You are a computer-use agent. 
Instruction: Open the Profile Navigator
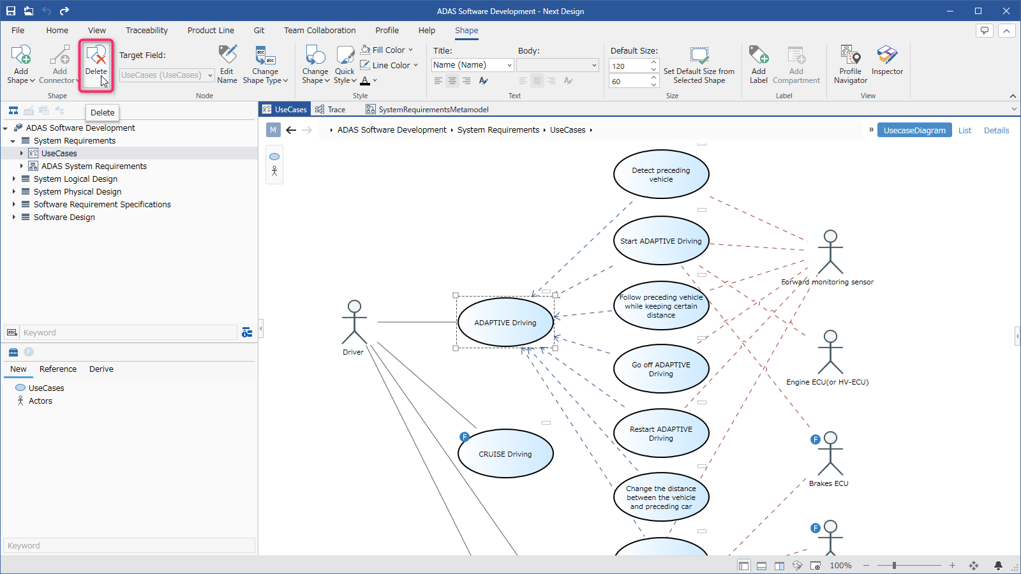pyautogui.click(x=851, y=64)
